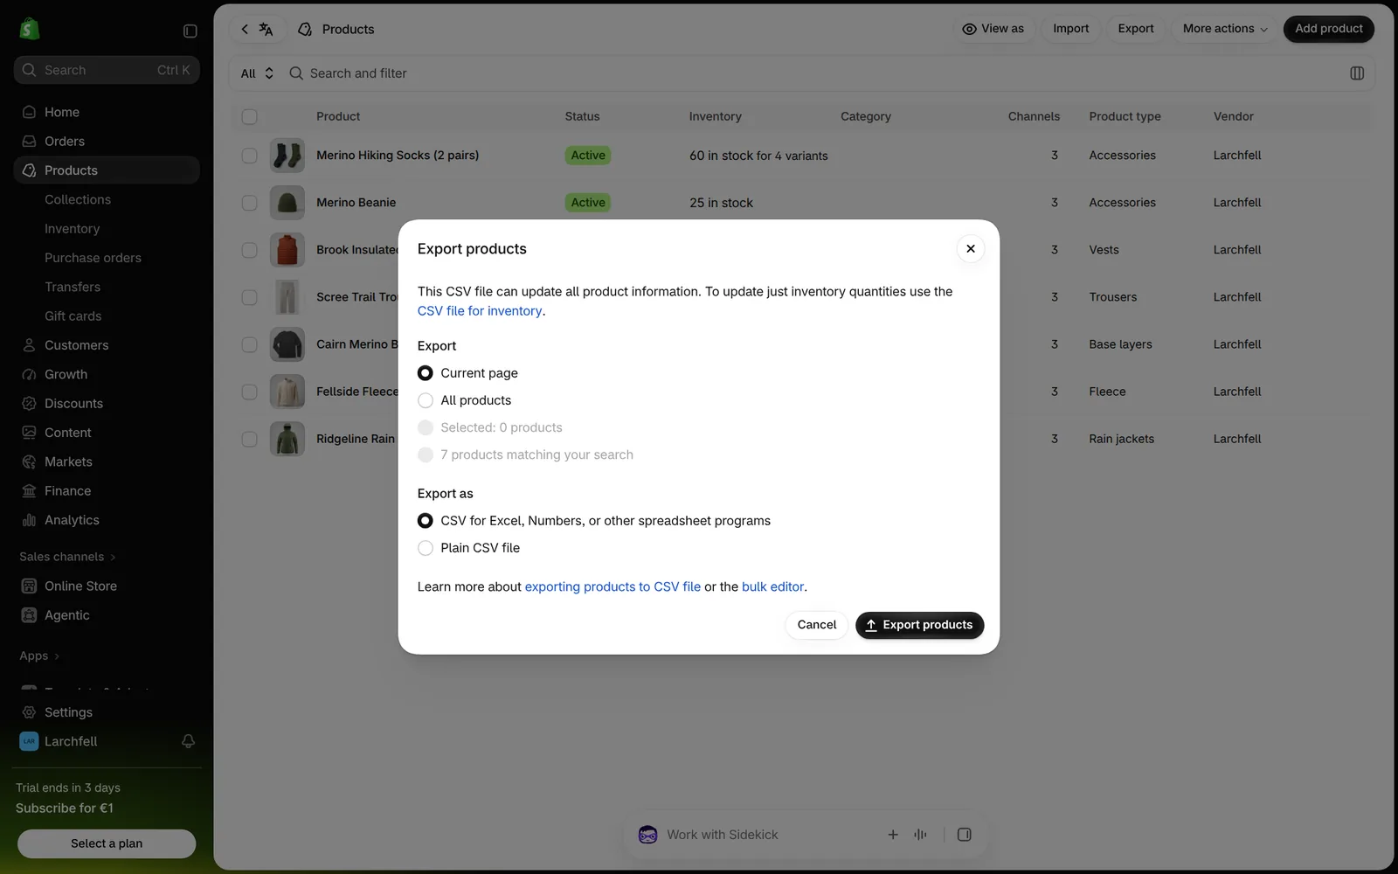The width and height of the screenshot is (1398, 874).
Task: Click the voice waveform icon in the Sidekick bar
Action: pyautogui.click(x=920, y=835)
